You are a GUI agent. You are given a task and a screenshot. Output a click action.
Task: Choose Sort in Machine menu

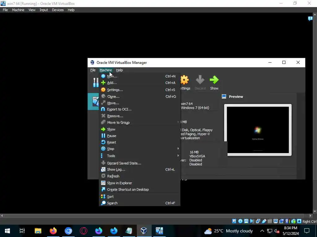point(140,197)
